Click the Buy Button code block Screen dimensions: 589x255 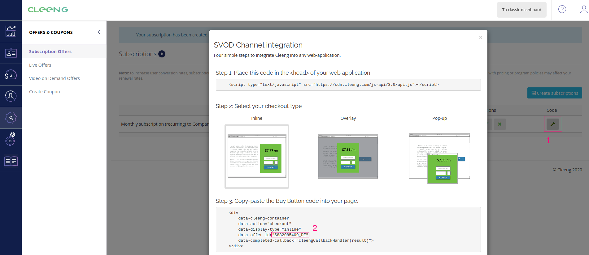point(348,229)
